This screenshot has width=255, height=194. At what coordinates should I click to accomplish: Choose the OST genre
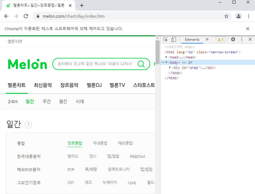tap(71, 182)
